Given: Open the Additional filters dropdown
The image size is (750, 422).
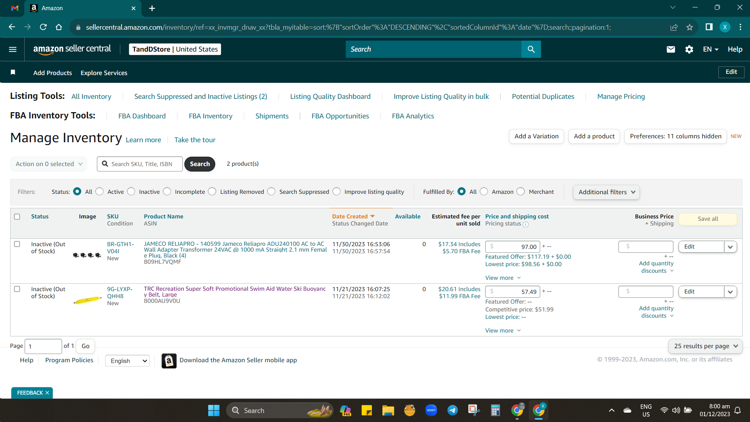Looking at the screenshot, I should [606, 192].
